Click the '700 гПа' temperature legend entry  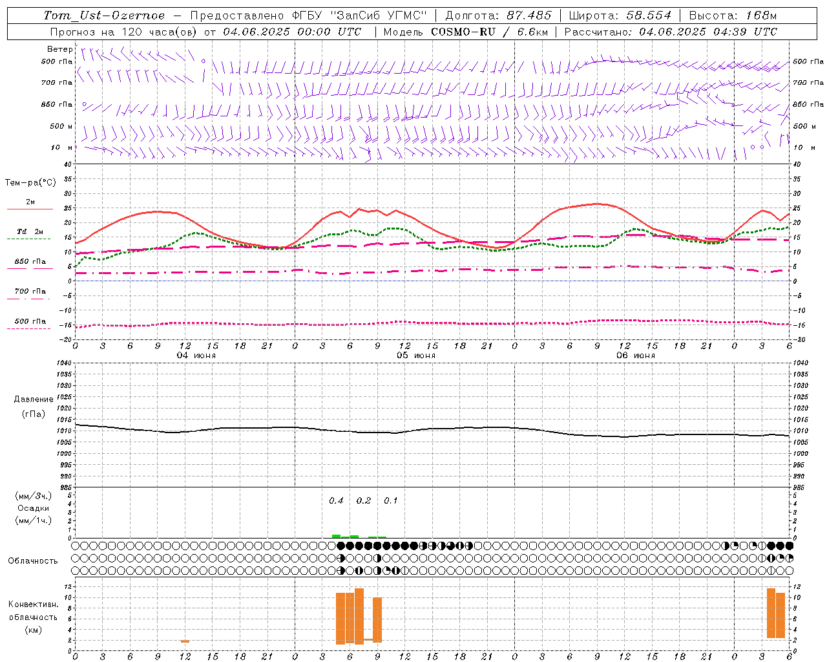(x=30, y=292)
